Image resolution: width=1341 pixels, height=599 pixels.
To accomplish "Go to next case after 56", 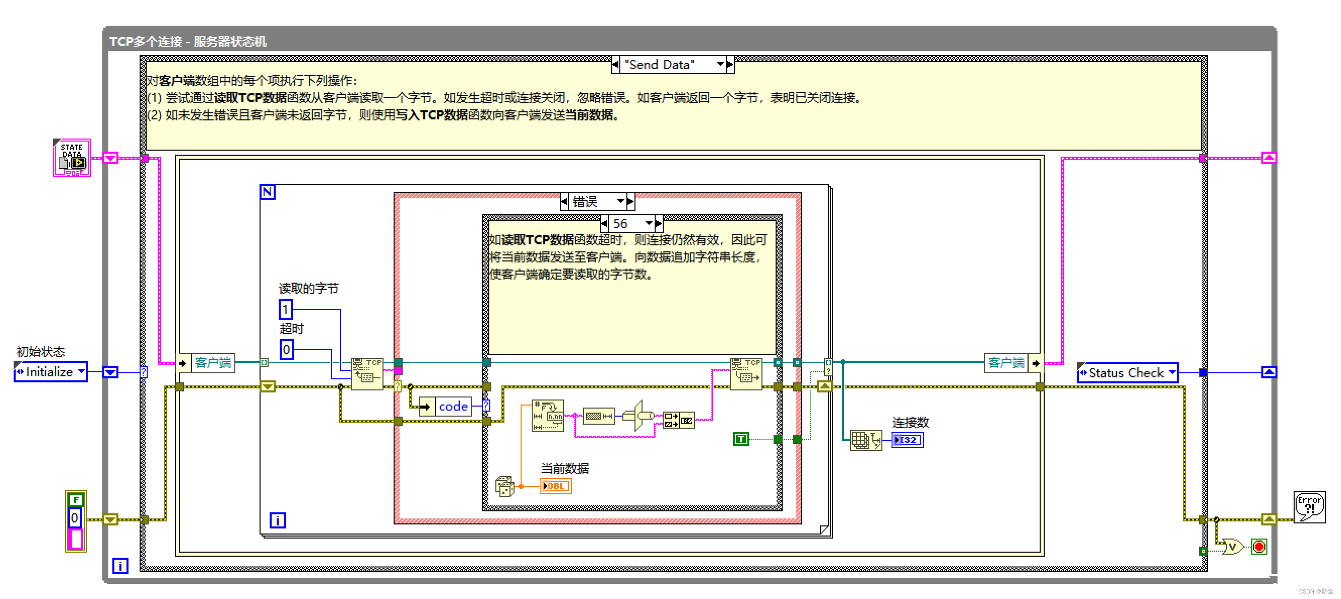I will [x=659, y=224].
